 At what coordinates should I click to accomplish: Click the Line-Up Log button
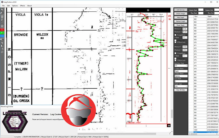pos(181,10)
